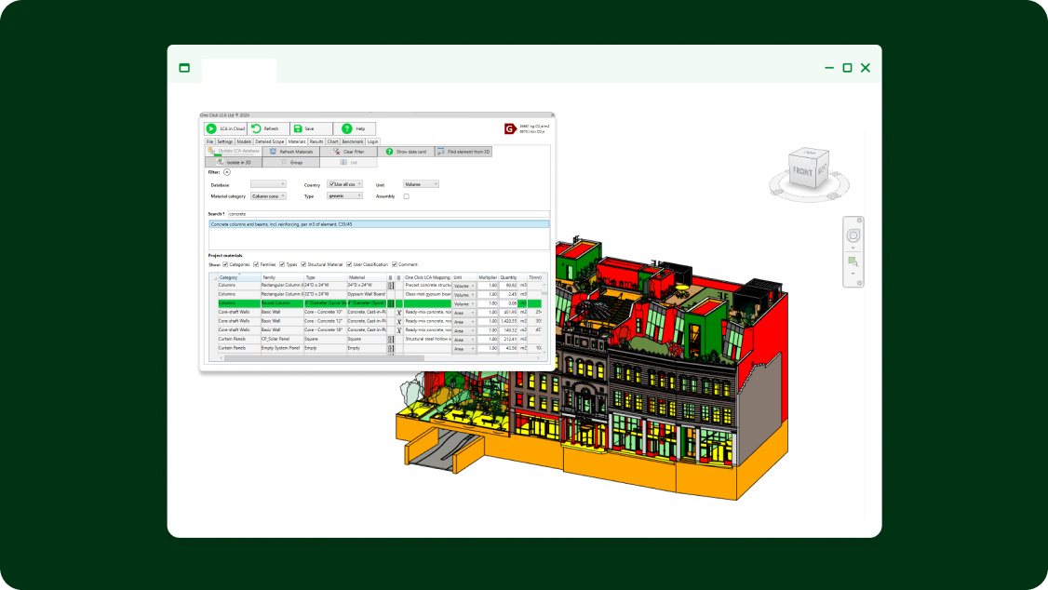The image size is (1048, 590).
Task: Click Multiplier field in Empty System Panel row
Action: [488, 348]
